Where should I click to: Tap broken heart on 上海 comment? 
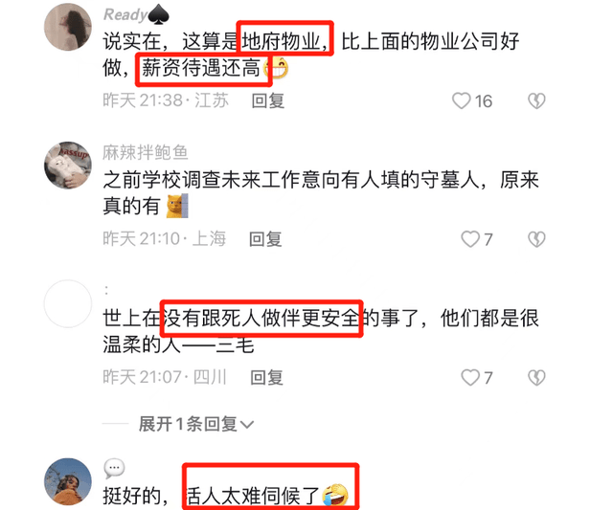click(x=536, y=239)
